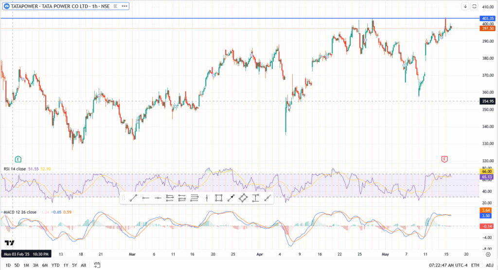Open the Go to date calendar icon
498x270 pixels.
click(x=97, y=265)
